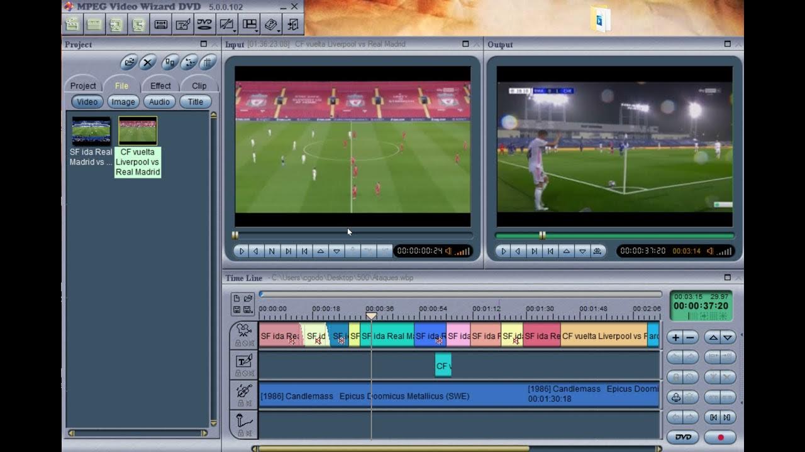Zoom out timeline with minus button
This screenshot has width=805, height=452.
[x=690, y=338]
